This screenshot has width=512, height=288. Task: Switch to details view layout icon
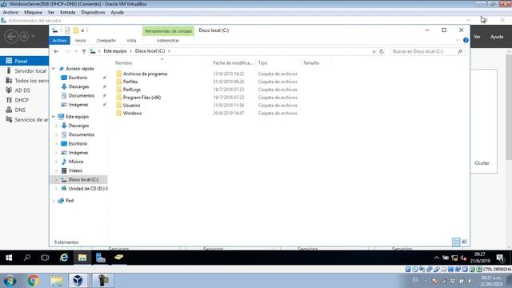point(456,242)
